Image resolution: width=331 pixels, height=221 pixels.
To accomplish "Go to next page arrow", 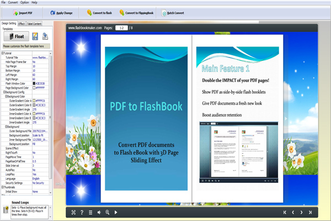I will [301, 212].
